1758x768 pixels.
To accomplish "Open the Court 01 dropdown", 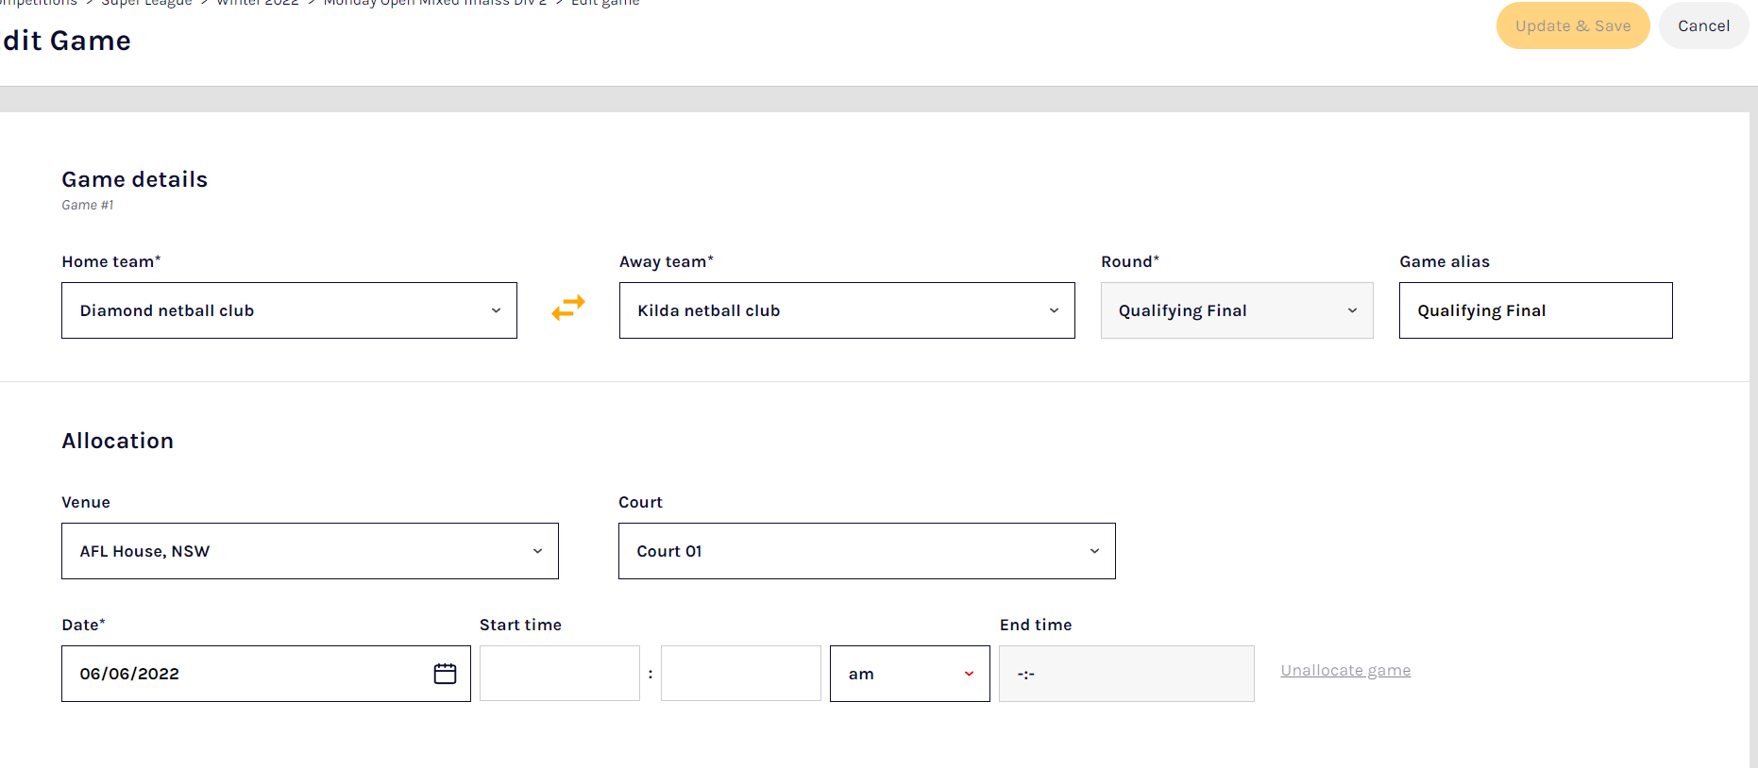I will click(x=866, y=551).
